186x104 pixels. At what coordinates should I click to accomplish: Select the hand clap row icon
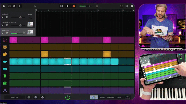[5, 54]
